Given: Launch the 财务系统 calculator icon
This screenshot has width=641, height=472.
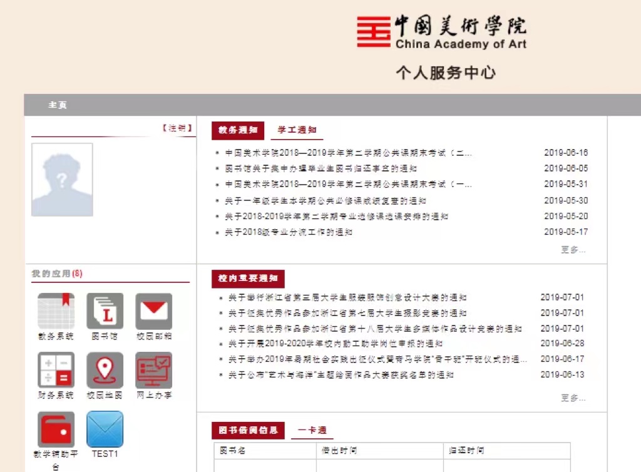Looking at the screenshot, I should [56, 370].
